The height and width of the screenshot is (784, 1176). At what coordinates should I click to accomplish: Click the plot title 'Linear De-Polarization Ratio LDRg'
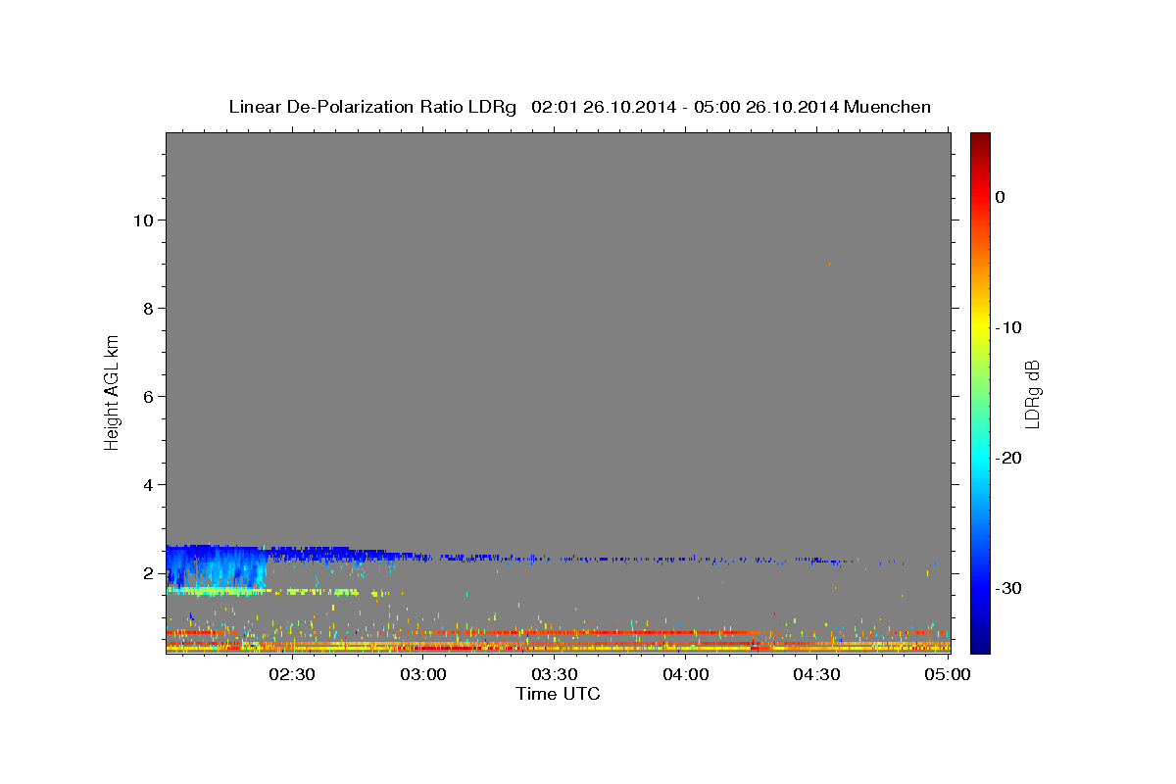[371, 107]
